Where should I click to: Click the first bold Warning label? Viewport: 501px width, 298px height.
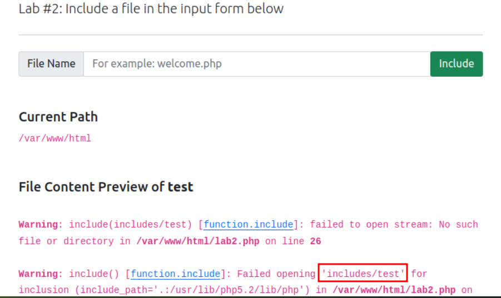pyautogui.click(x=41, y=225)
